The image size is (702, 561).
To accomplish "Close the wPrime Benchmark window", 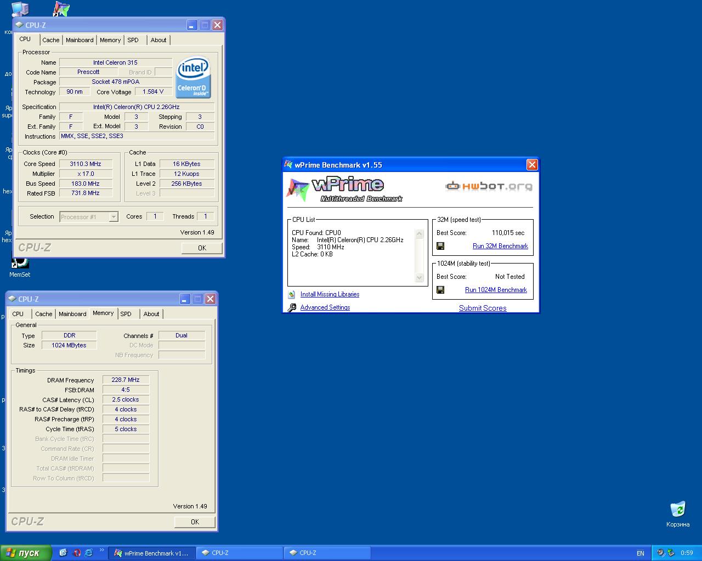I will 532,165.
